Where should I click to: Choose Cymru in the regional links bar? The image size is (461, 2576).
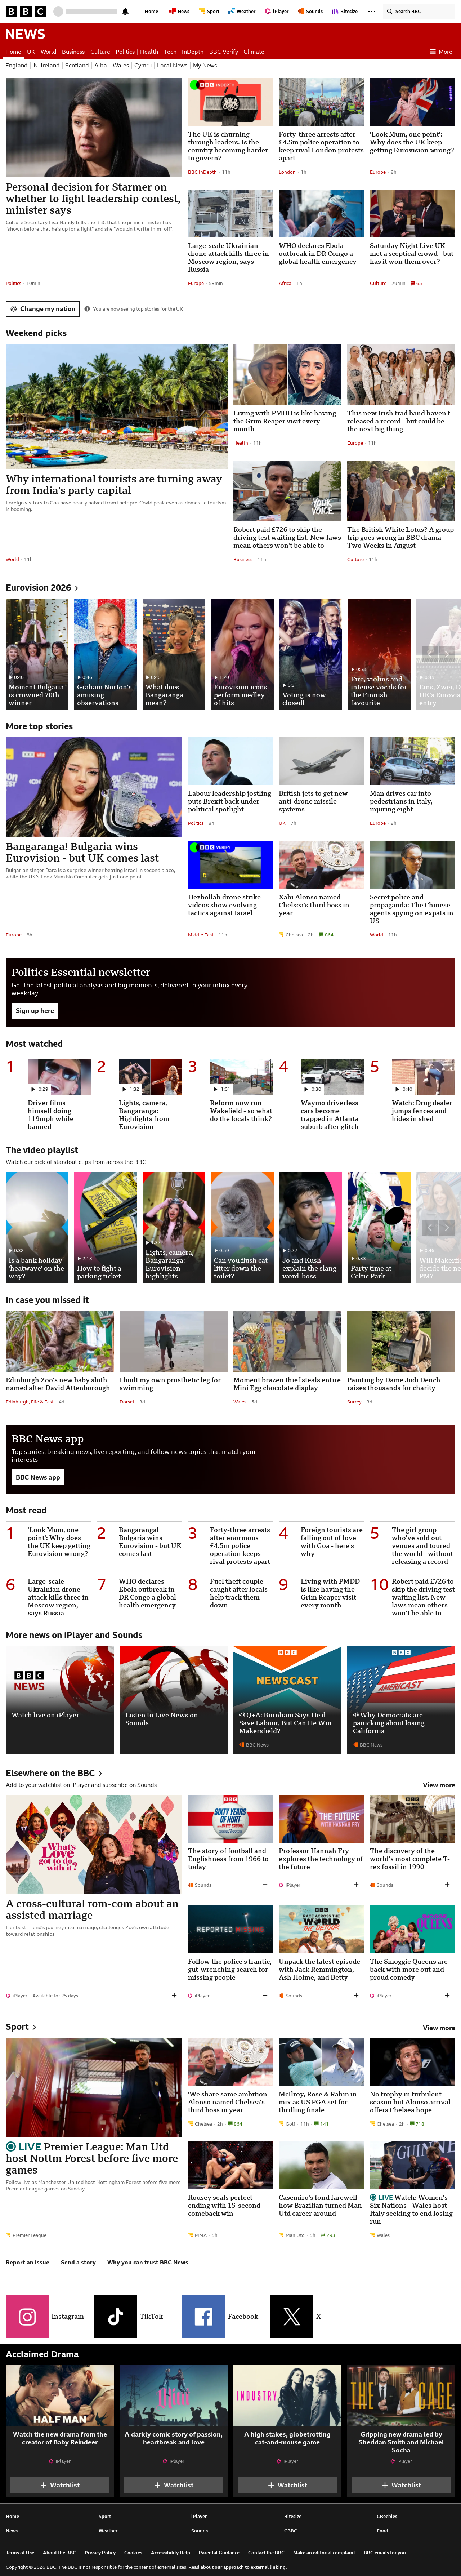(143, 66)
